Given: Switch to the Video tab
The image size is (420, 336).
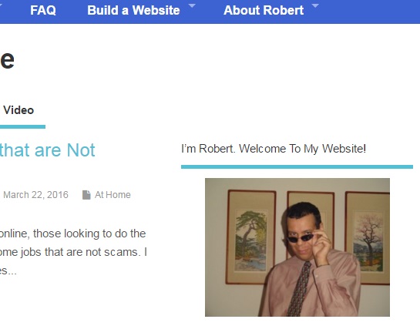Looking at the screenshot, I should tap(18, 110).
